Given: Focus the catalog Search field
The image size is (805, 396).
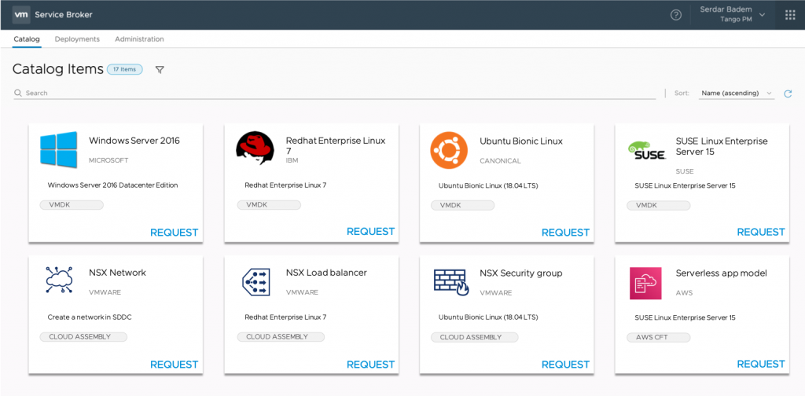Looking at the screenshot, I should pos(335,93).
